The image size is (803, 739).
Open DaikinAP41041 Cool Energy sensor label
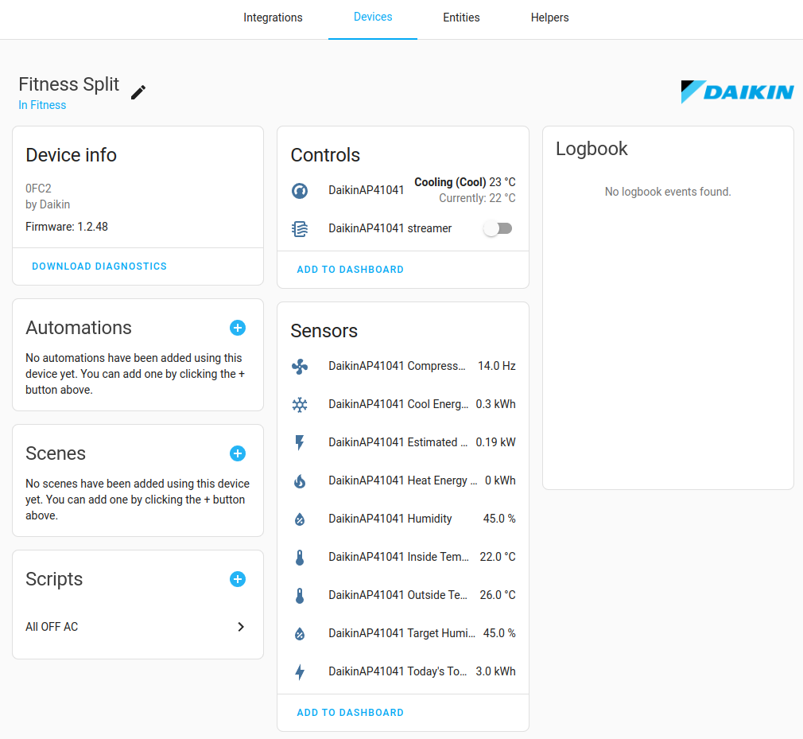click(x=398, y=404)
